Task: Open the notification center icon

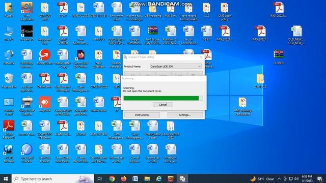Action: (x=320, y=178)
